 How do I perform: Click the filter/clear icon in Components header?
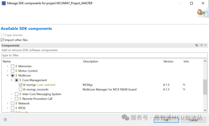click(x=196, y=45)
